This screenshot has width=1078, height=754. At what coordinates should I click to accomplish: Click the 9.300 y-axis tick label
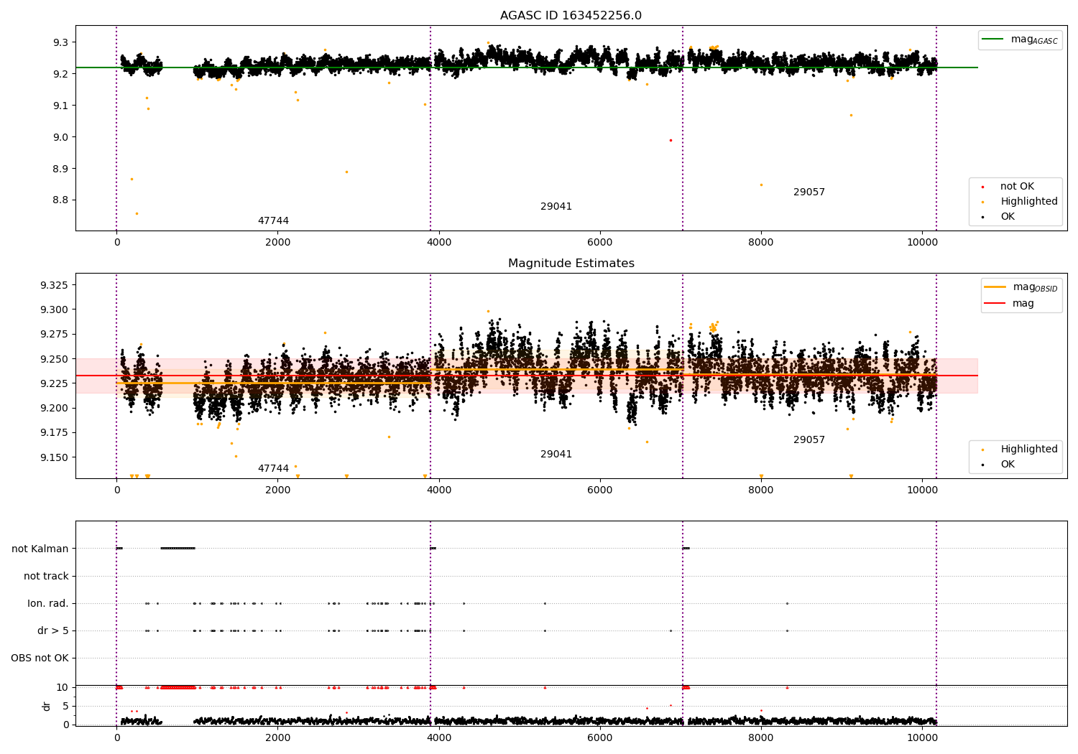55,309
